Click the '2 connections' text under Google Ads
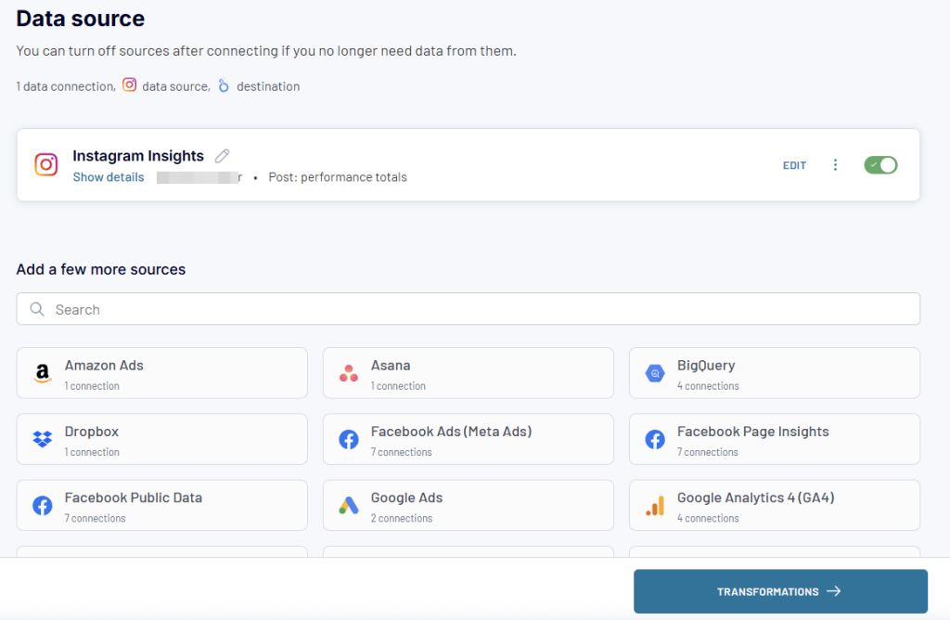The height and width of the screenshot is (620, 950). [402, 518]
